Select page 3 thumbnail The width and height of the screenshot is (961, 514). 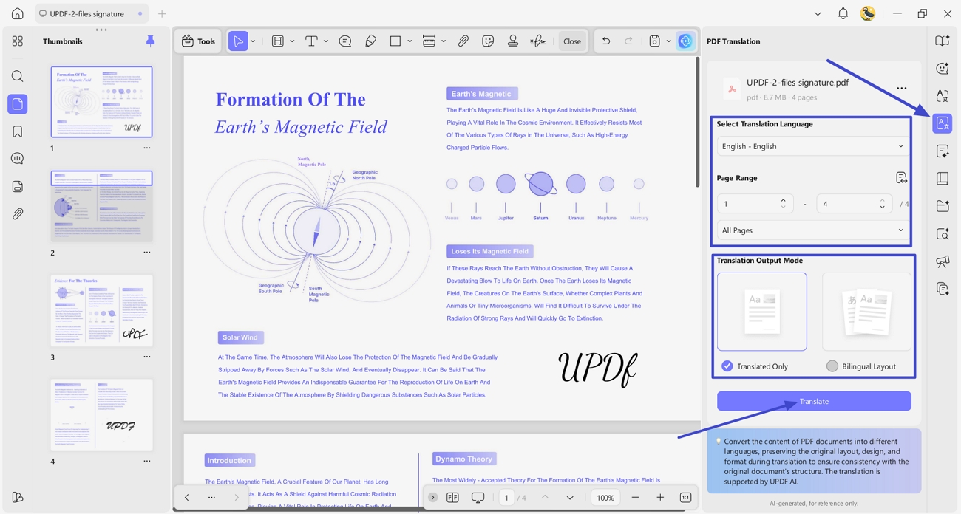[102, 311]
